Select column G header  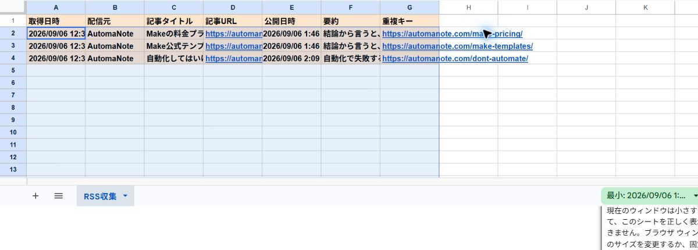(409, 7)
